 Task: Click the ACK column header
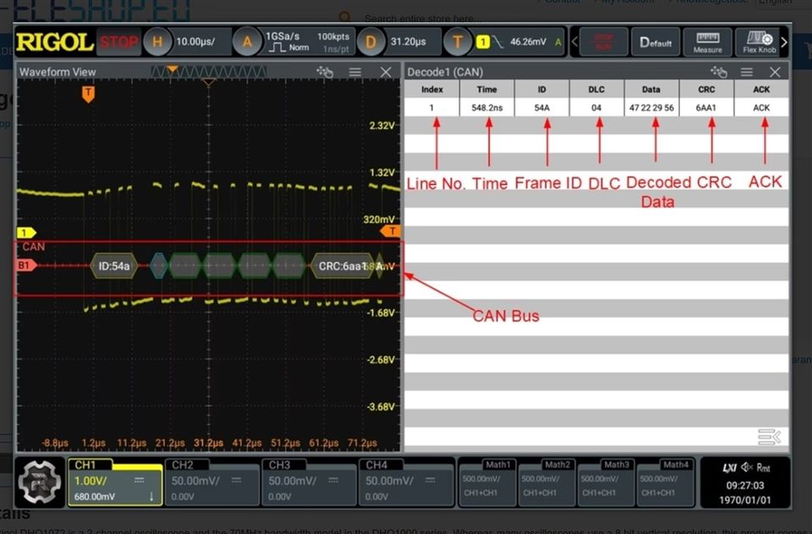pyautogui.click(x=761, y=89)
